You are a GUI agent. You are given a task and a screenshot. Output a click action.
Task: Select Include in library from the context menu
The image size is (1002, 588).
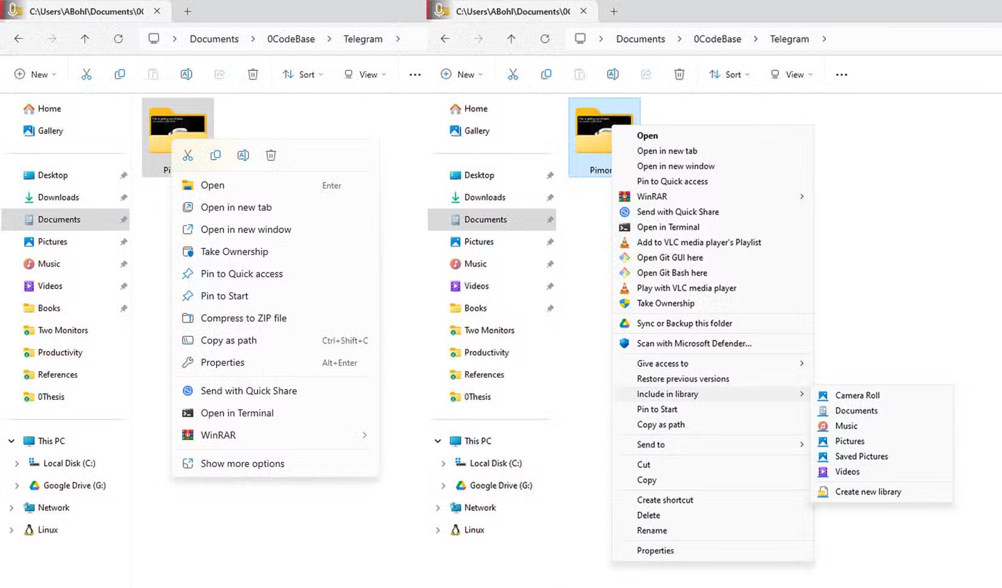point(667,394)
